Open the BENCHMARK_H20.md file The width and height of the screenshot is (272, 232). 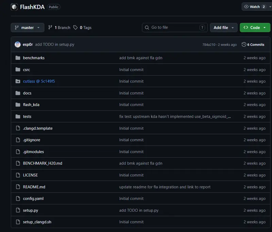coord(42,163)
